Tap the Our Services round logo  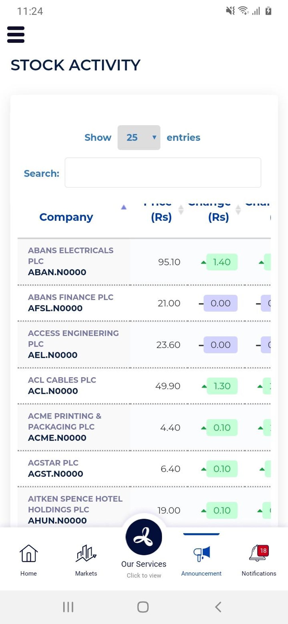pos(144,537)
